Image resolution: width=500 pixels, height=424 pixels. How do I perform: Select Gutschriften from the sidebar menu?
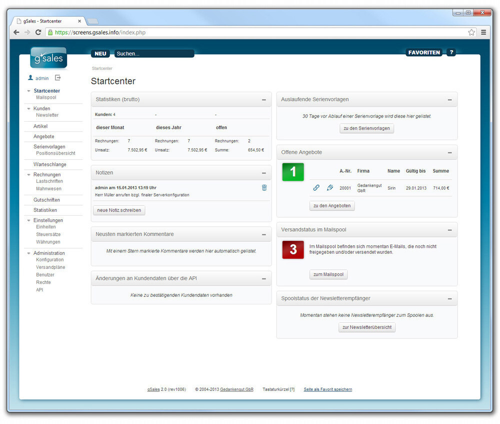tap(46, 200)
